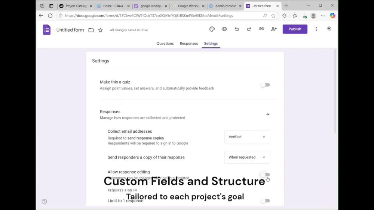Move form to folder icon
The height and width of the screenshot is (210, 374).
coord(91,30)
